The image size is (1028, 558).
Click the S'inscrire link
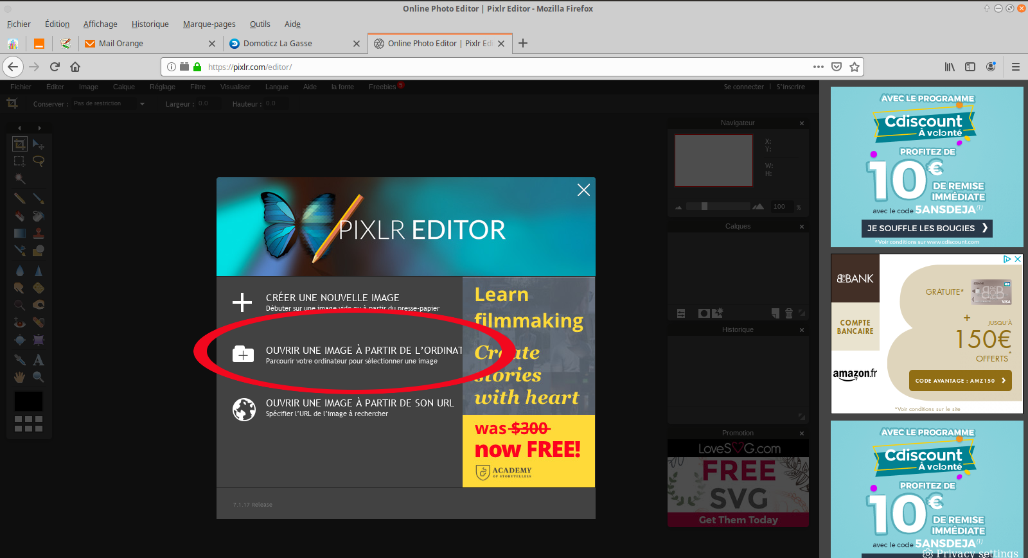(x=791, y=87)
